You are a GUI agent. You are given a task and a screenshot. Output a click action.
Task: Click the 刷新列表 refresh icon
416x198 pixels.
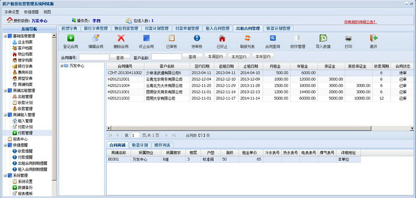click(x=248, y=38)
